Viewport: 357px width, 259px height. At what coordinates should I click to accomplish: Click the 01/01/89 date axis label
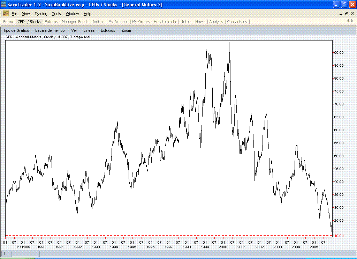[x=23, y=247]
